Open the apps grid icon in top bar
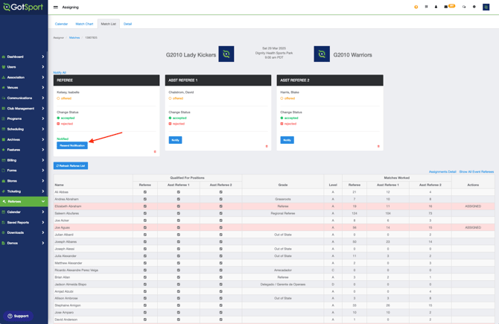 426,7
